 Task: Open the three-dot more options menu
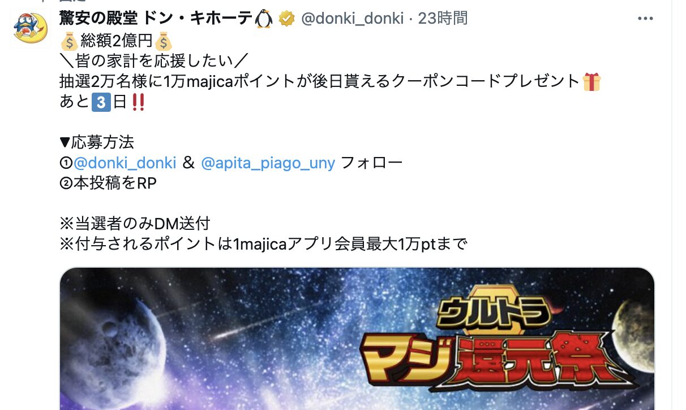[x=645, y=19]
